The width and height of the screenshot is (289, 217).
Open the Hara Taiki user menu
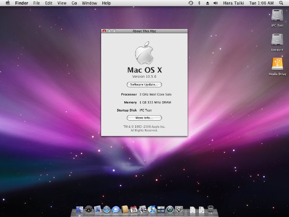tap(234, 3)
